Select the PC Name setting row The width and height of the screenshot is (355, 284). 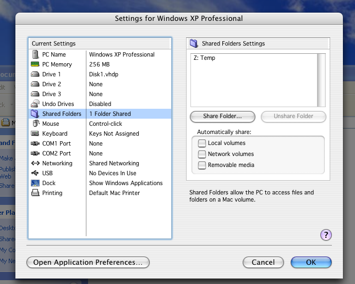(100, 54)
